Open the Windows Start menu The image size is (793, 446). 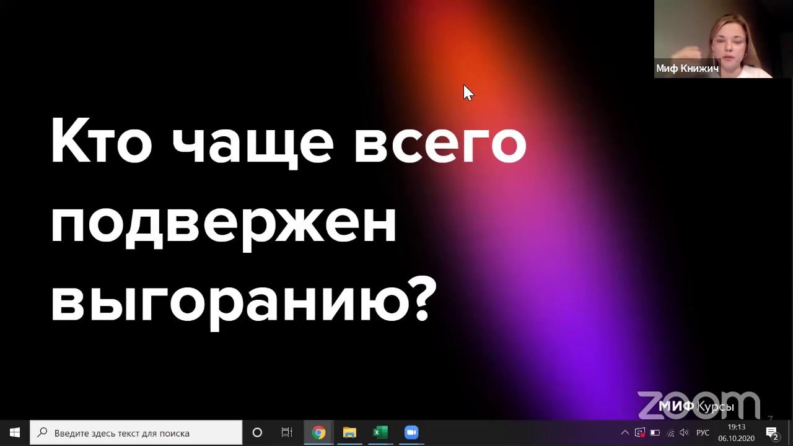(x=15, y=432)
